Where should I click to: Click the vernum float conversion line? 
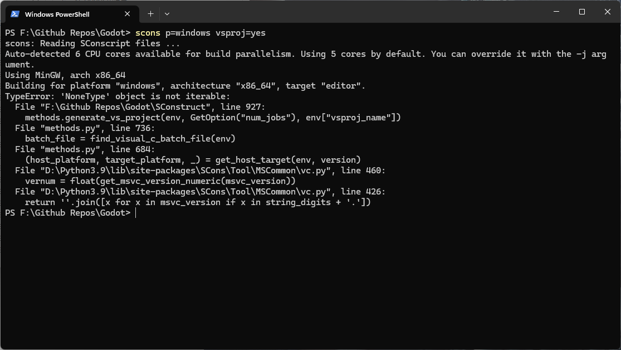[x=156, y=181]
